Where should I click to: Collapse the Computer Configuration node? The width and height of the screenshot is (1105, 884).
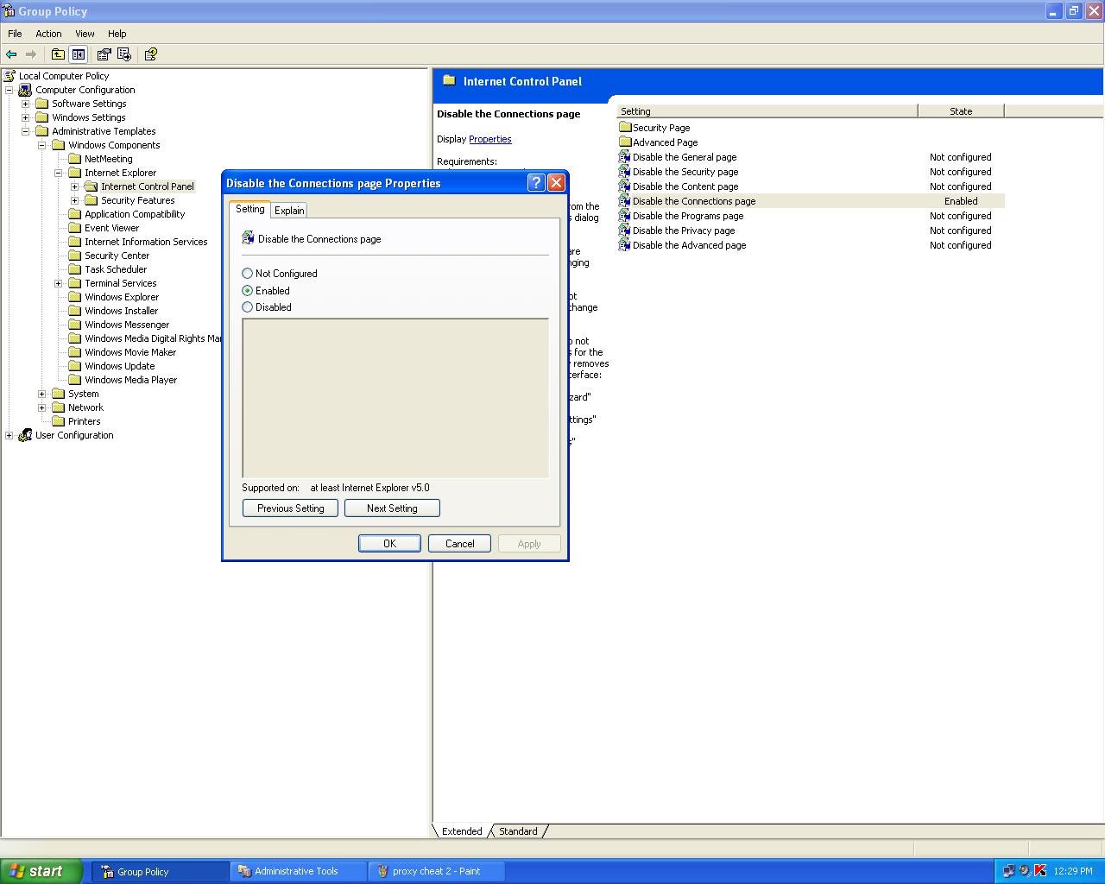pyautogui.click(x=9, y=90)
